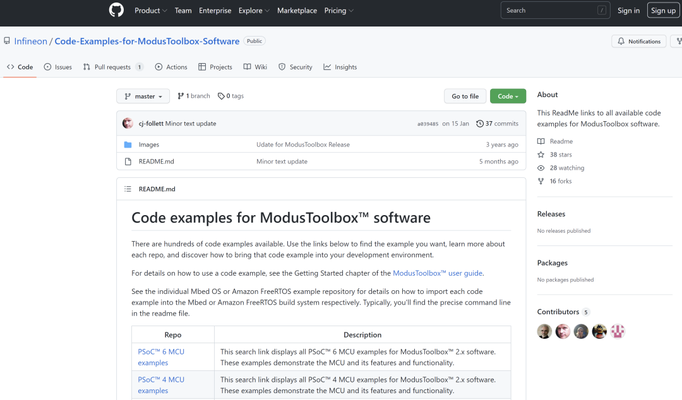This screenshot has height=400, width=682.
Task: Click the Readme list icon in About sidebar
Action: pyautogui.click(x=542, y=141)
